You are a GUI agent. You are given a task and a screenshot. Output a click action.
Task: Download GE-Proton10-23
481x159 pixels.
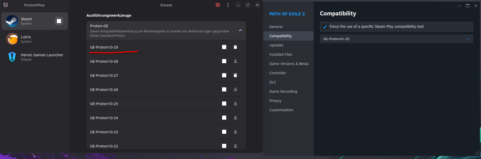coord(235,132)
